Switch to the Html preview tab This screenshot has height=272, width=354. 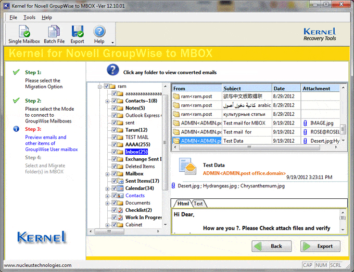(183, 203)
